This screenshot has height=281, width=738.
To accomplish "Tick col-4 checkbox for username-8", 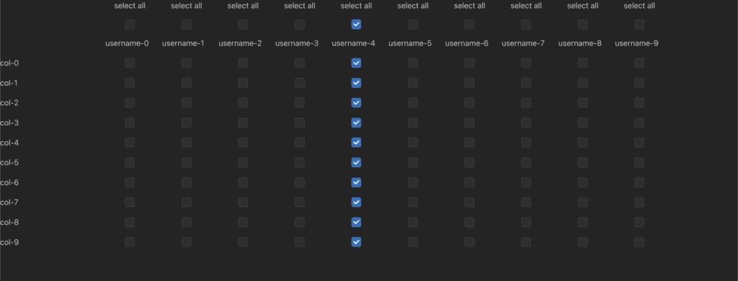I will tap(582, 143).
